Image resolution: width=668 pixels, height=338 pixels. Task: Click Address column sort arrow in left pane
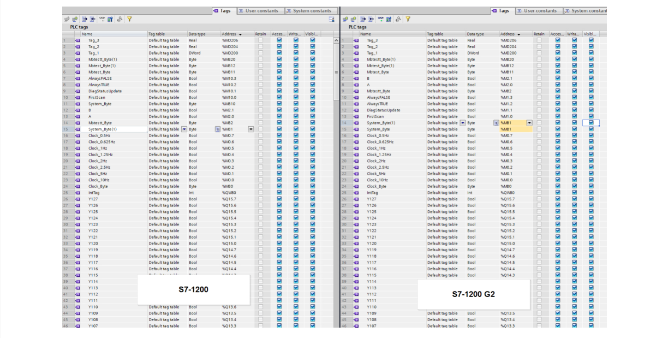(241, 34)
